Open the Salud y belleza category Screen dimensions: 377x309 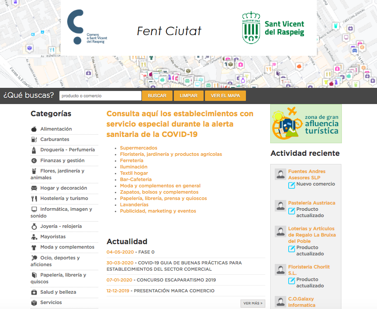58,292
